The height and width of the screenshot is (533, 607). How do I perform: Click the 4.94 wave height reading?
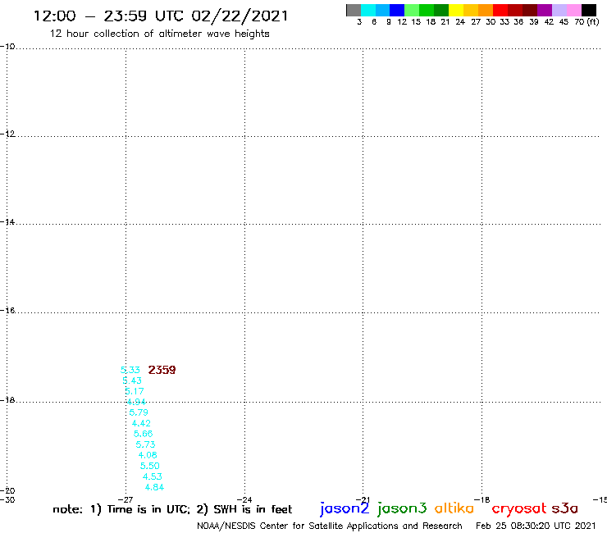tap(136, 402)
